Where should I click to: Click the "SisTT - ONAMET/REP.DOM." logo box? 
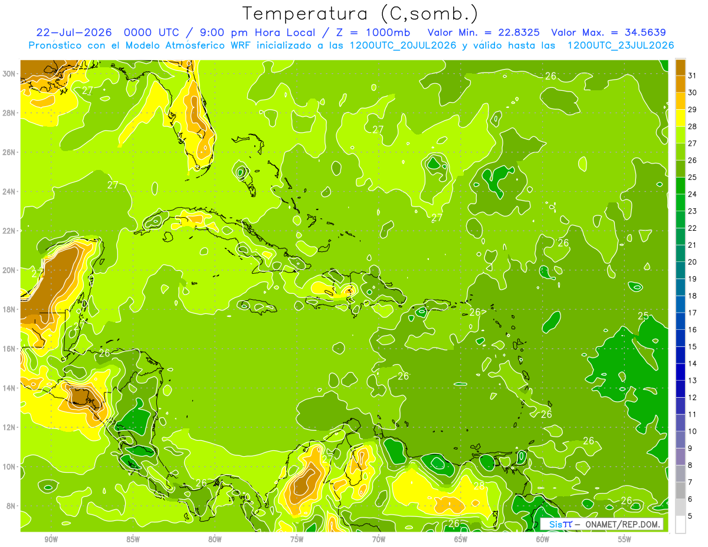(x=602, y=524)
